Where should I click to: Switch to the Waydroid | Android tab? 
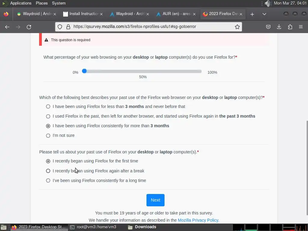(36, 14)
